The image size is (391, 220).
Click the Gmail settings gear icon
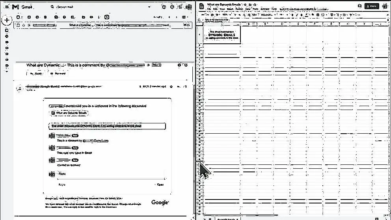[x=172, y=7]
